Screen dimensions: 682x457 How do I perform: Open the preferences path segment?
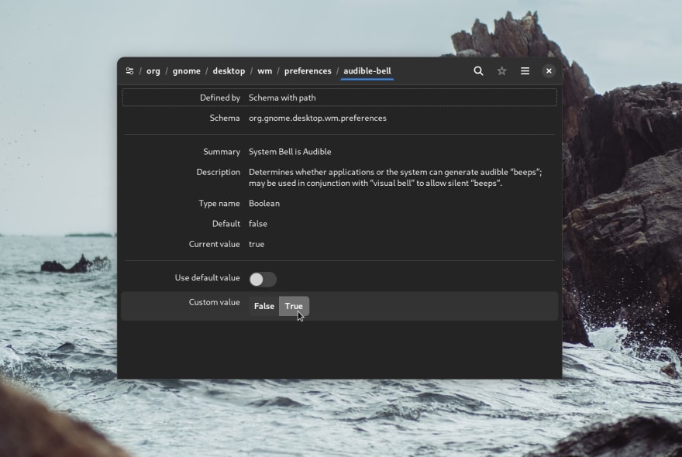(308, 71)
